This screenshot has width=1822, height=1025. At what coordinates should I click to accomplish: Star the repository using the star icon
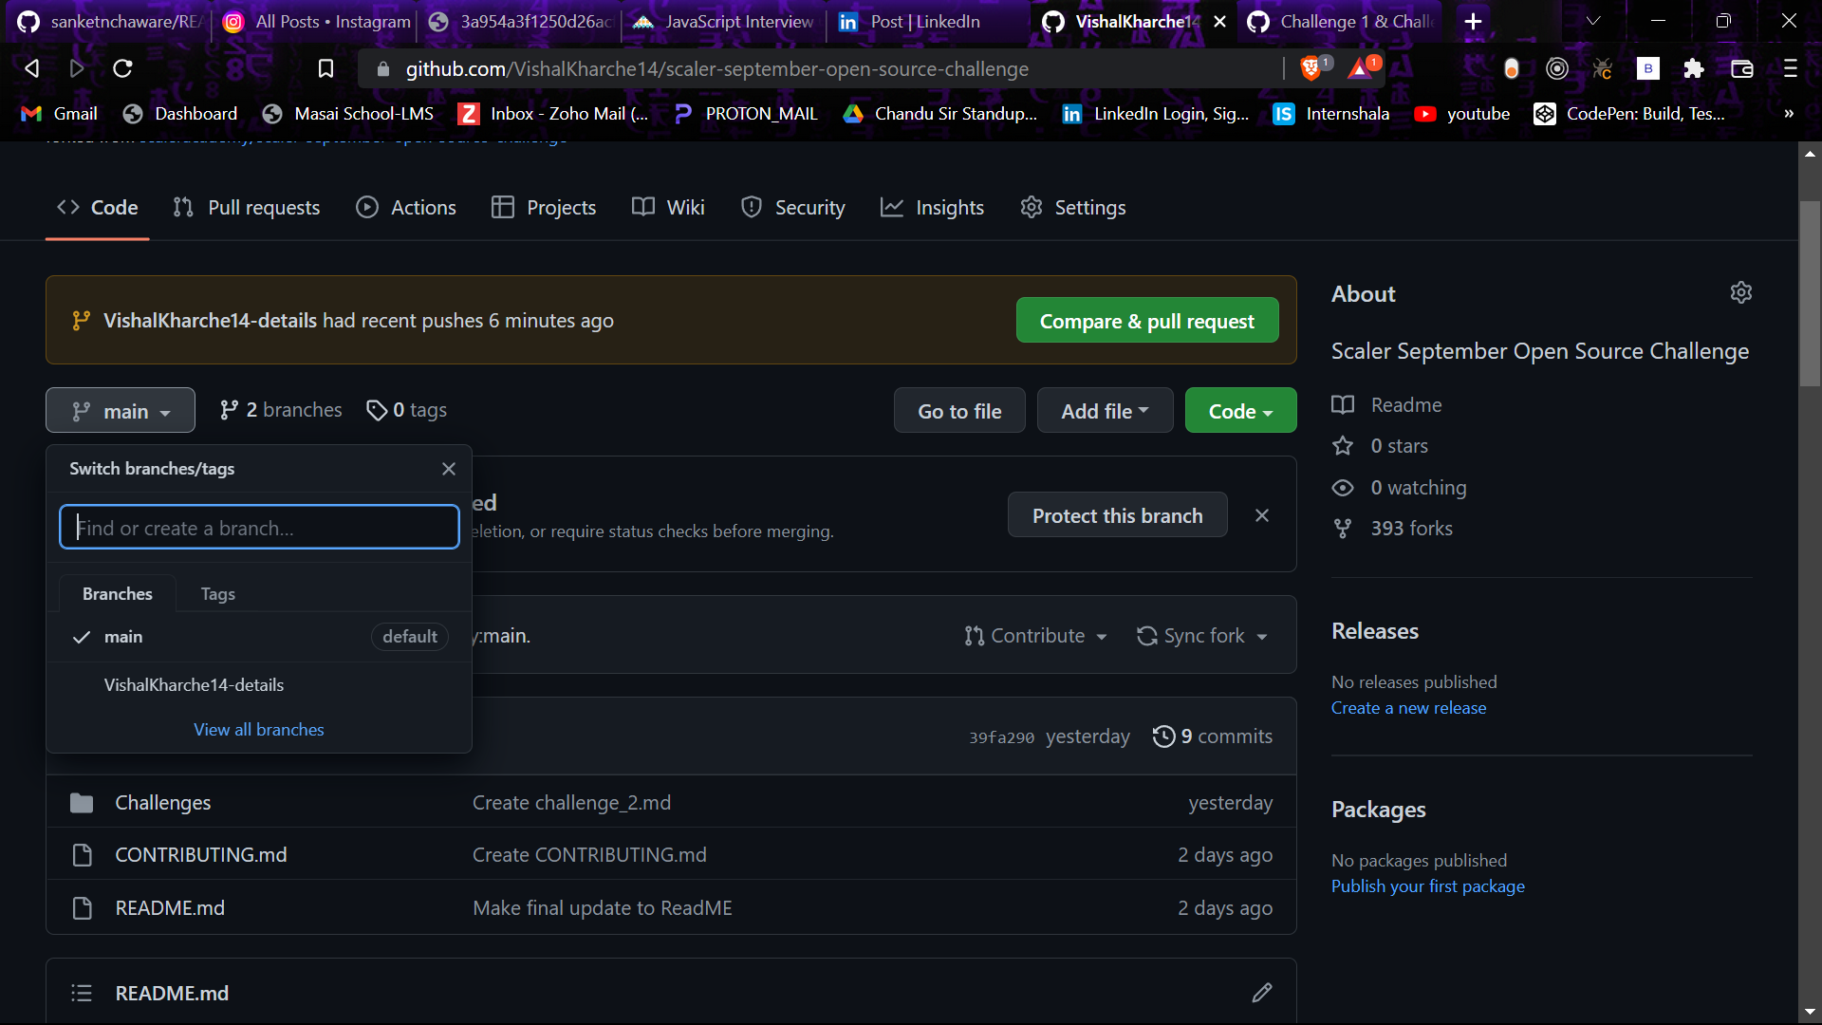click(x=1344, y=446)
